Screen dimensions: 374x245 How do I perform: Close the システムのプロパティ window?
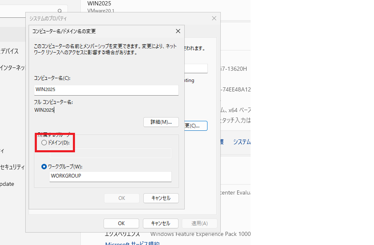(x=214, y=18)
